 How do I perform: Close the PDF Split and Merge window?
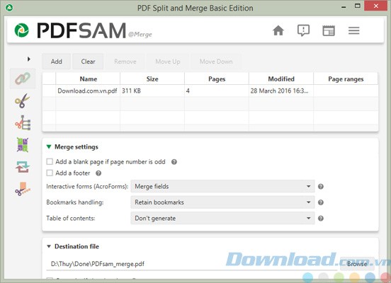tap(376, 6)
